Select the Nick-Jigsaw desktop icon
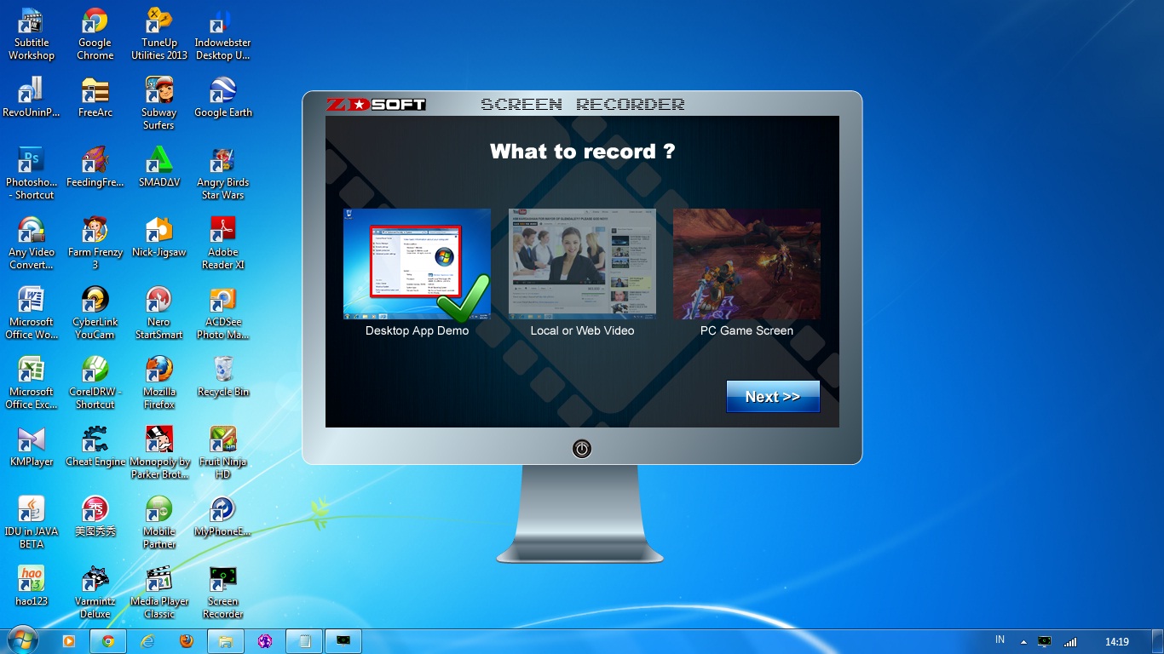 (x=159, y=238)
